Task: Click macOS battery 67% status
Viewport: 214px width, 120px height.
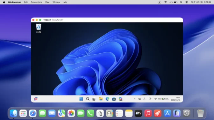Action: click(173, 2)
